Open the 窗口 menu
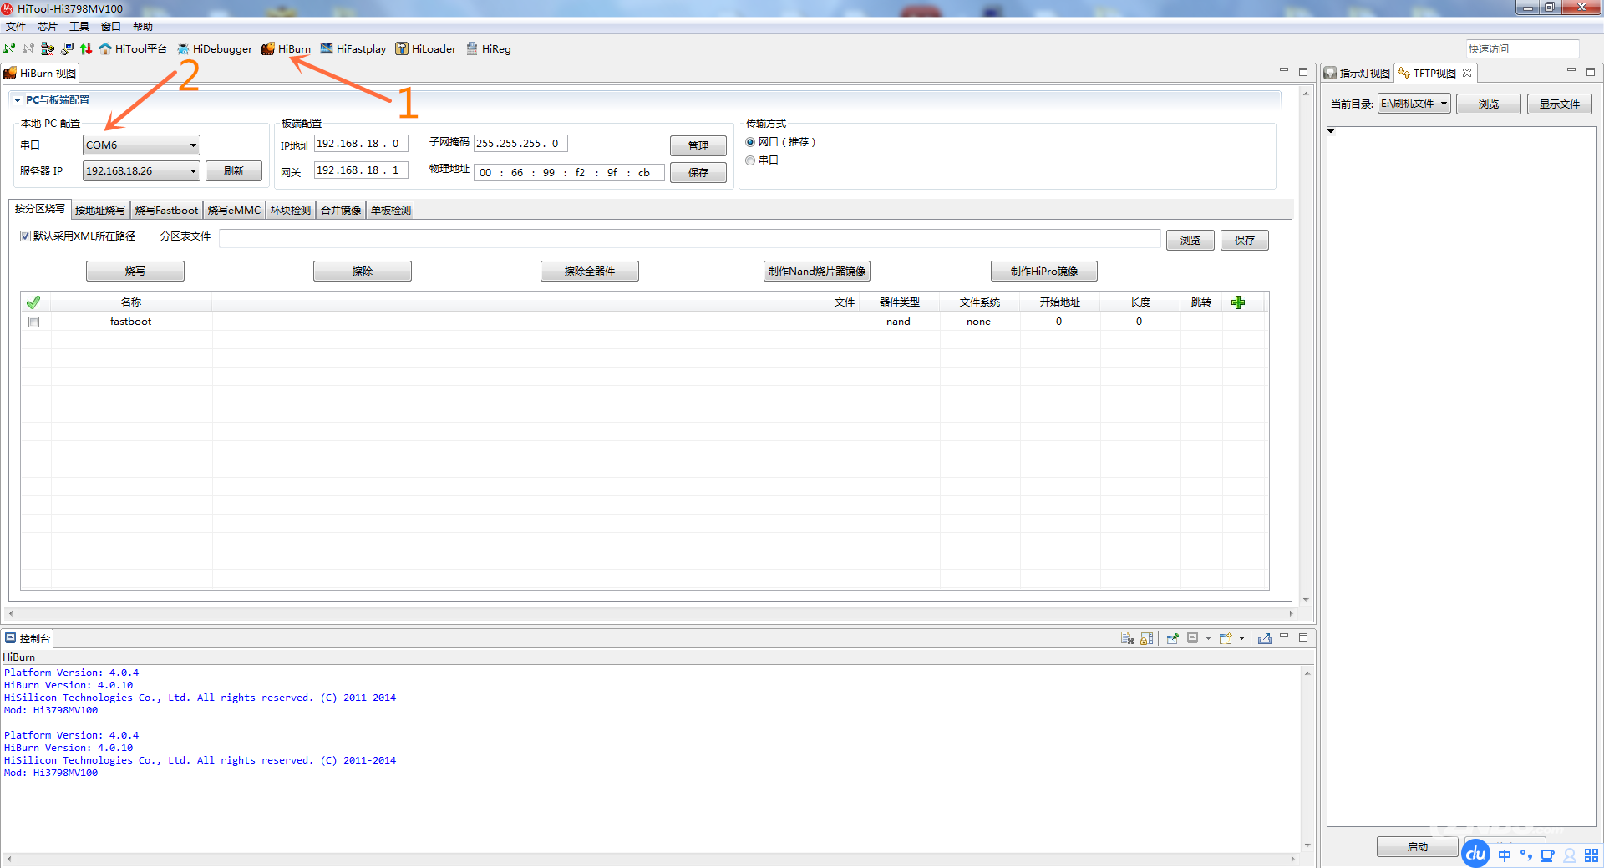This screenshot has width=1604, height=868. pos(111,27)
